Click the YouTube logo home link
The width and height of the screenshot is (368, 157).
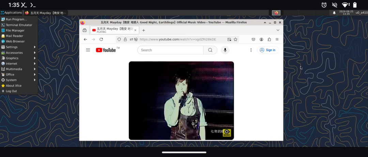tap(106, 50)
